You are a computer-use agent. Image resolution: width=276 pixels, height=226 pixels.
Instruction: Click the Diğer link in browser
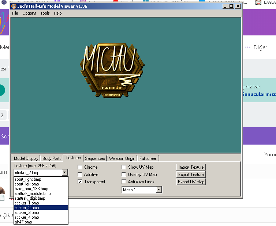260,47
